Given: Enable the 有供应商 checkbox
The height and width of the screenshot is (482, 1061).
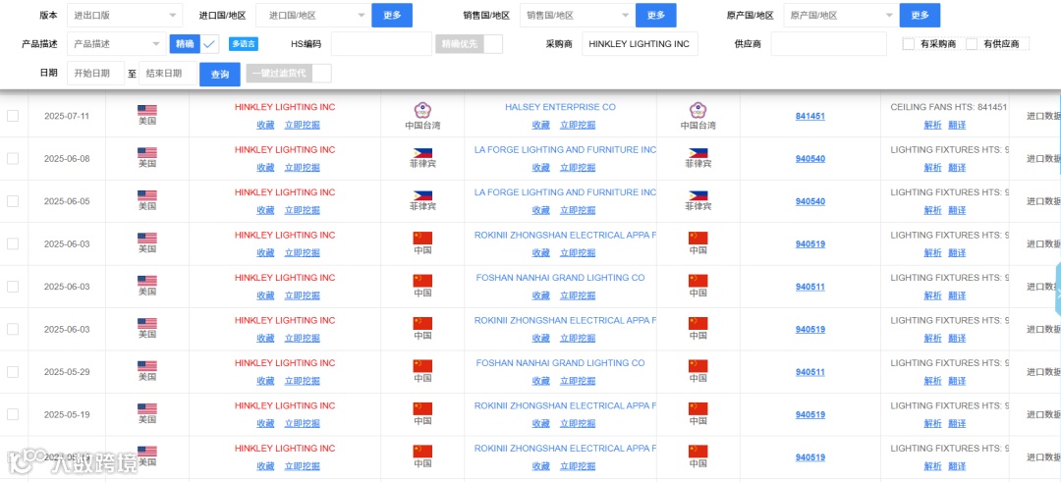Looking at the screenshot, I should (972, 44).
